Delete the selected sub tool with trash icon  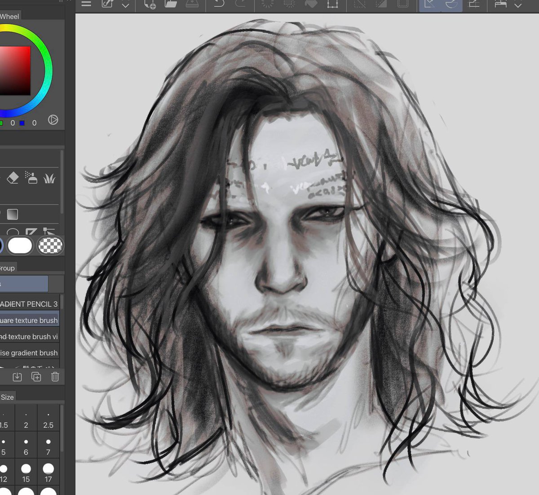pyautogui.click(x=55, y=377)
